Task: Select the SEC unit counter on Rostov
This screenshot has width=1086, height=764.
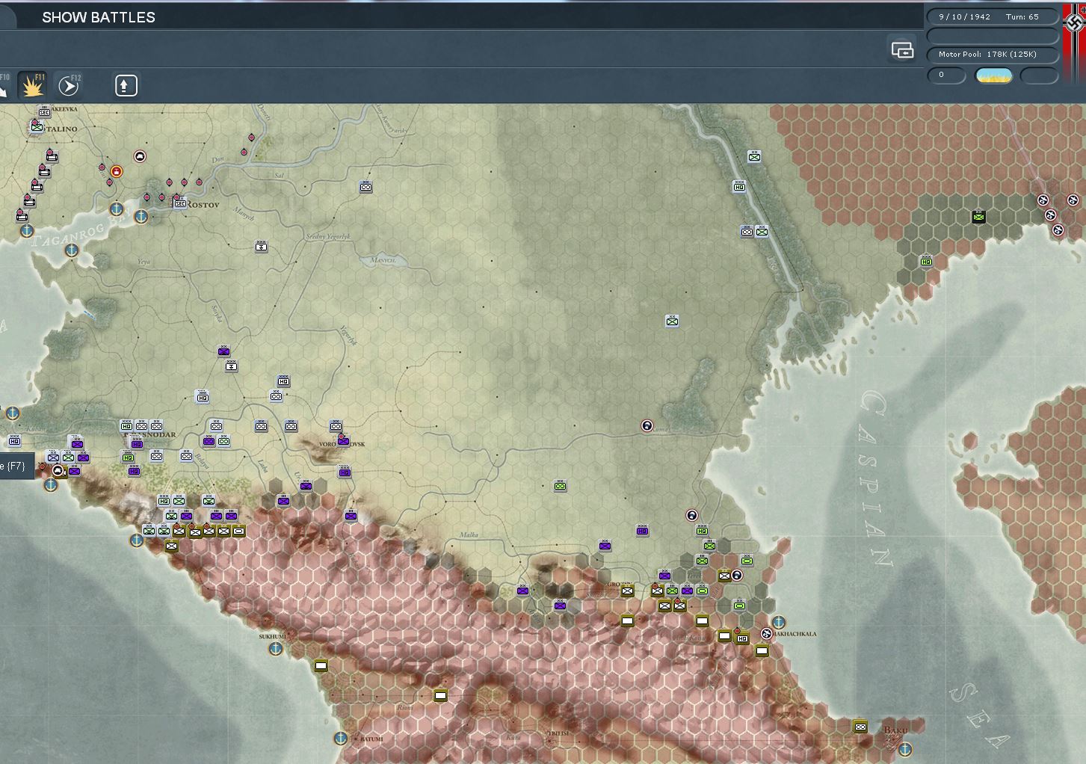Action: point(179,202)
